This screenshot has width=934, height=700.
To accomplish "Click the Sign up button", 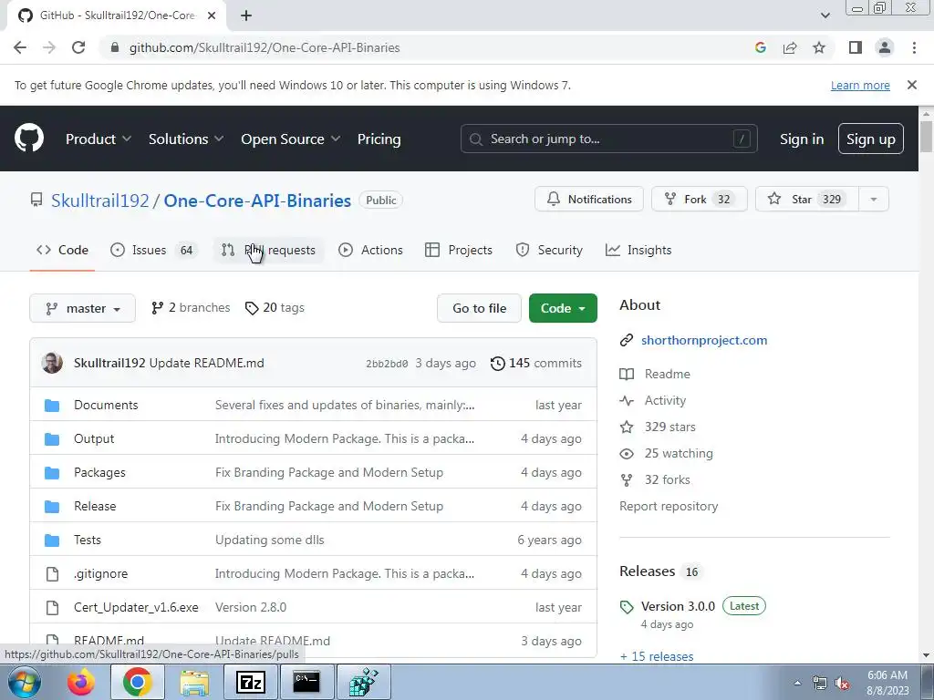I will (x=870, y=139).
